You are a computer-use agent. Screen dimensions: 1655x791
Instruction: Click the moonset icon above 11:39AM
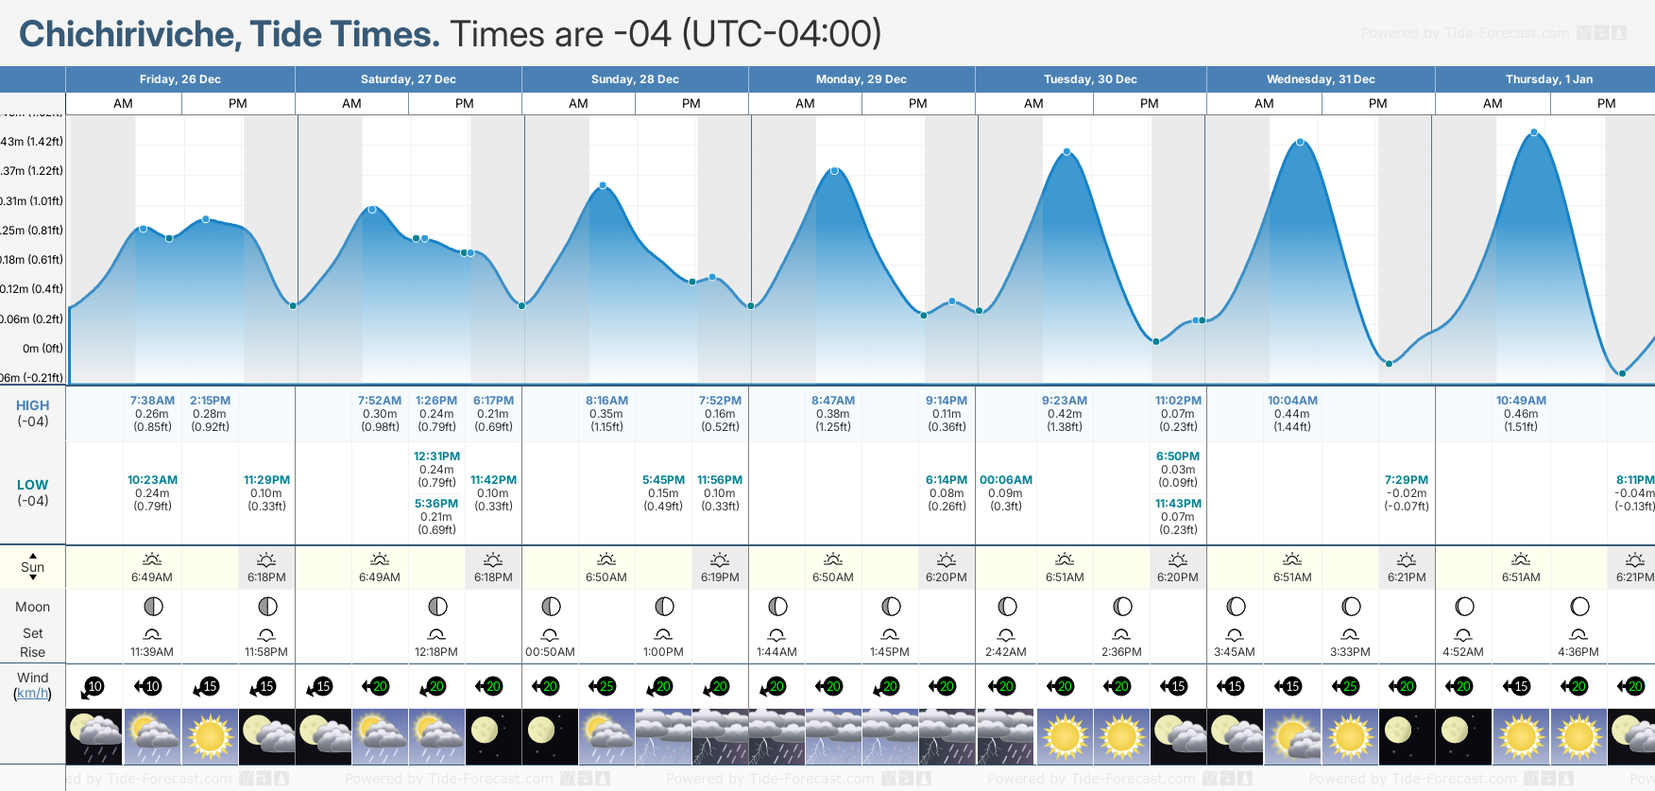[x=152, y=634]
